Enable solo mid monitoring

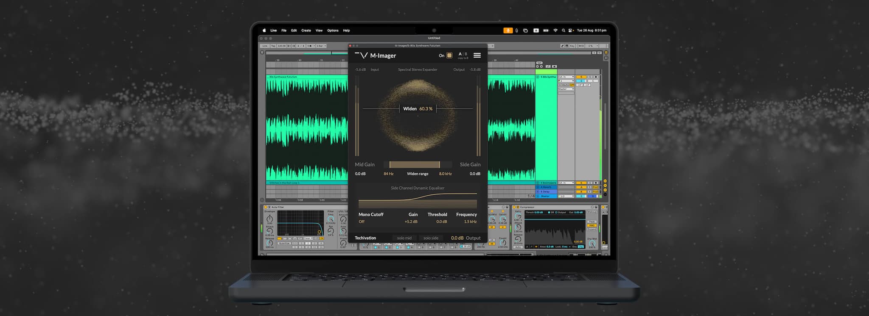point(404,238)
